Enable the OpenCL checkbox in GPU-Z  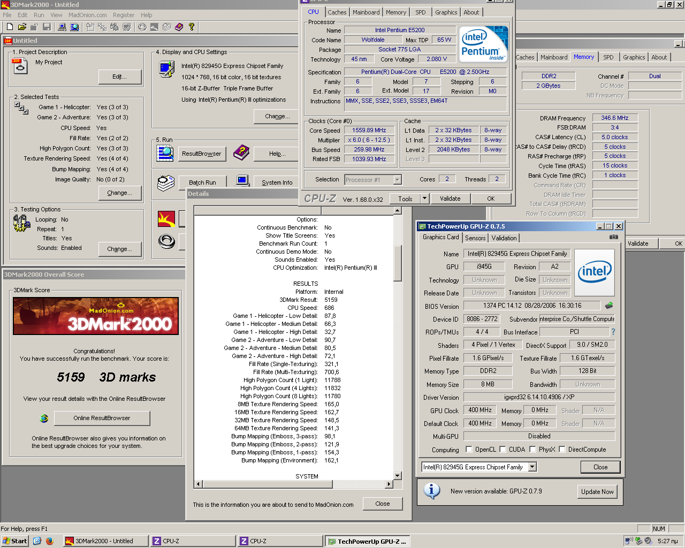[469, 450]
